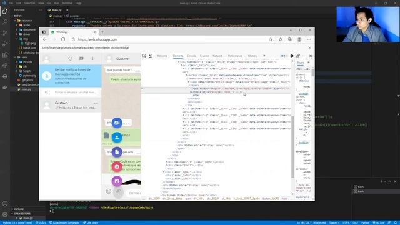This screenshot has height=225, width=400.
Task: Click the Python interpreter status bar item
Action: 17,222
